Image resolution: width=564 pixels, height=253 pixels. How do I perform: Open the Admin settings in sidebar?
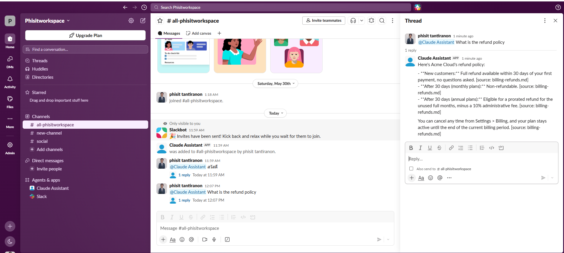(x=10, y=148)
